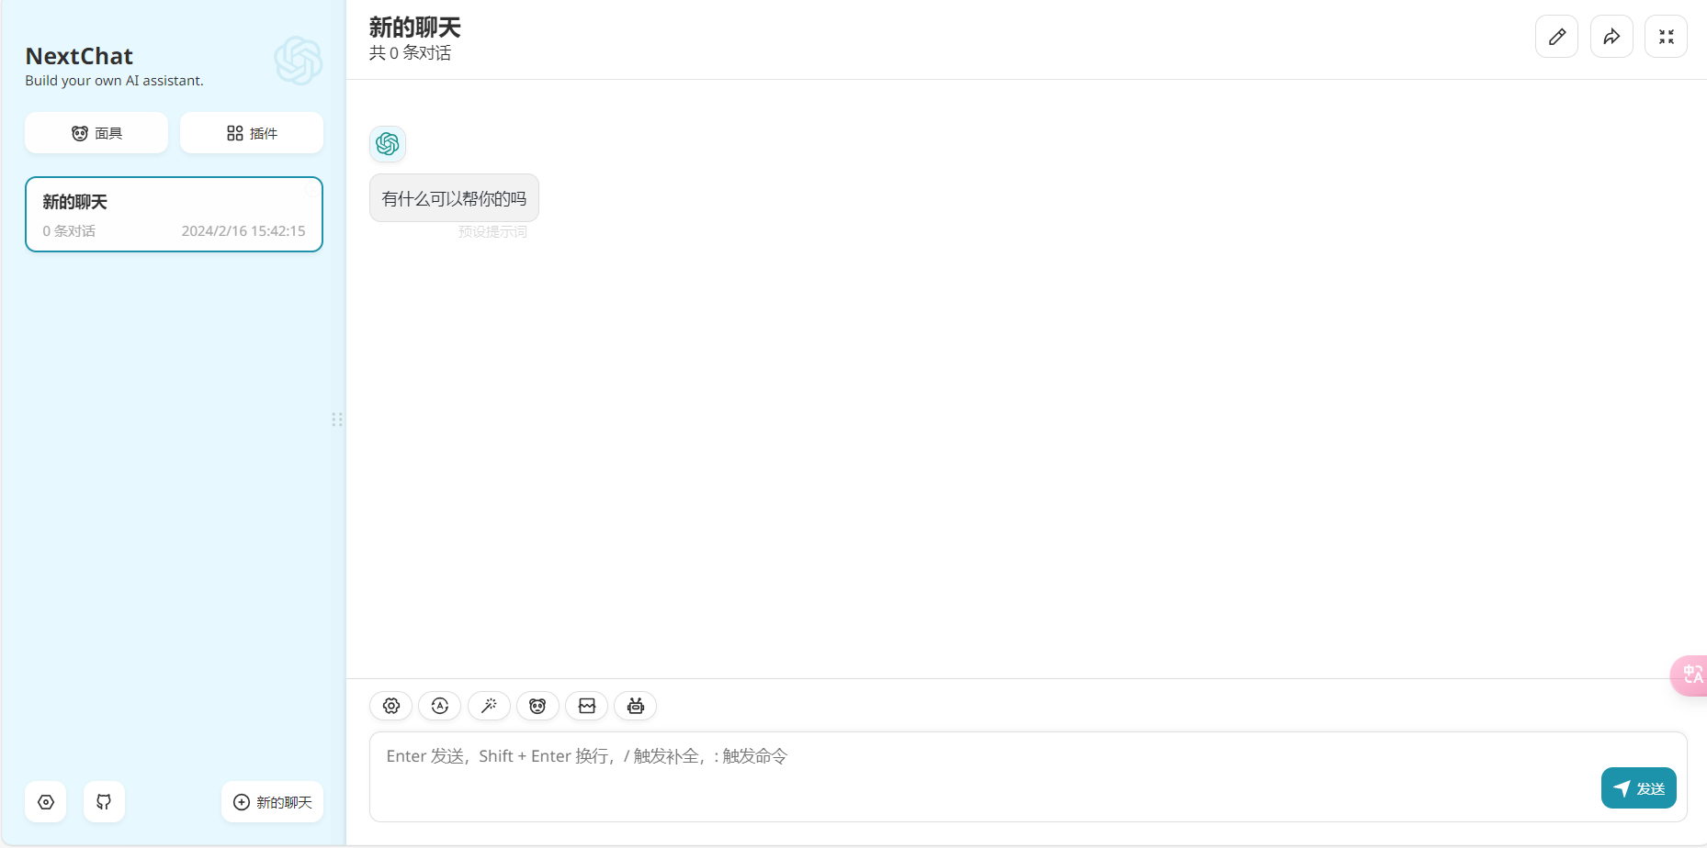Viewport: 1707px width, 848px height.
Task: Open masks with the panda icon above input
Action: [537, 706]
